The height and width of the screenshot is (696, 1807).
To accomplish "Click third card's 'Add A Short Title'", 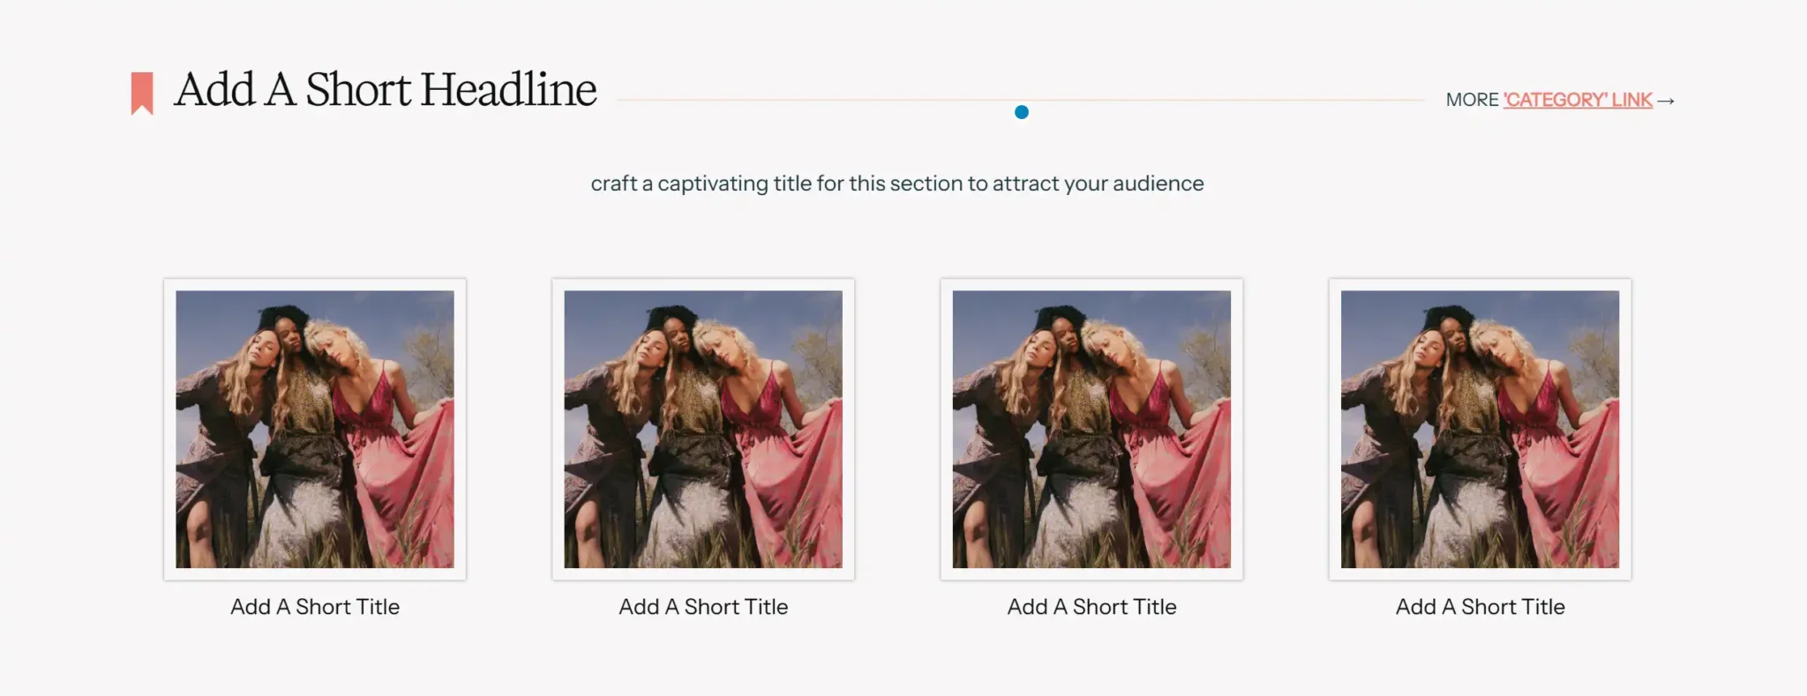I will [1091, 607].
